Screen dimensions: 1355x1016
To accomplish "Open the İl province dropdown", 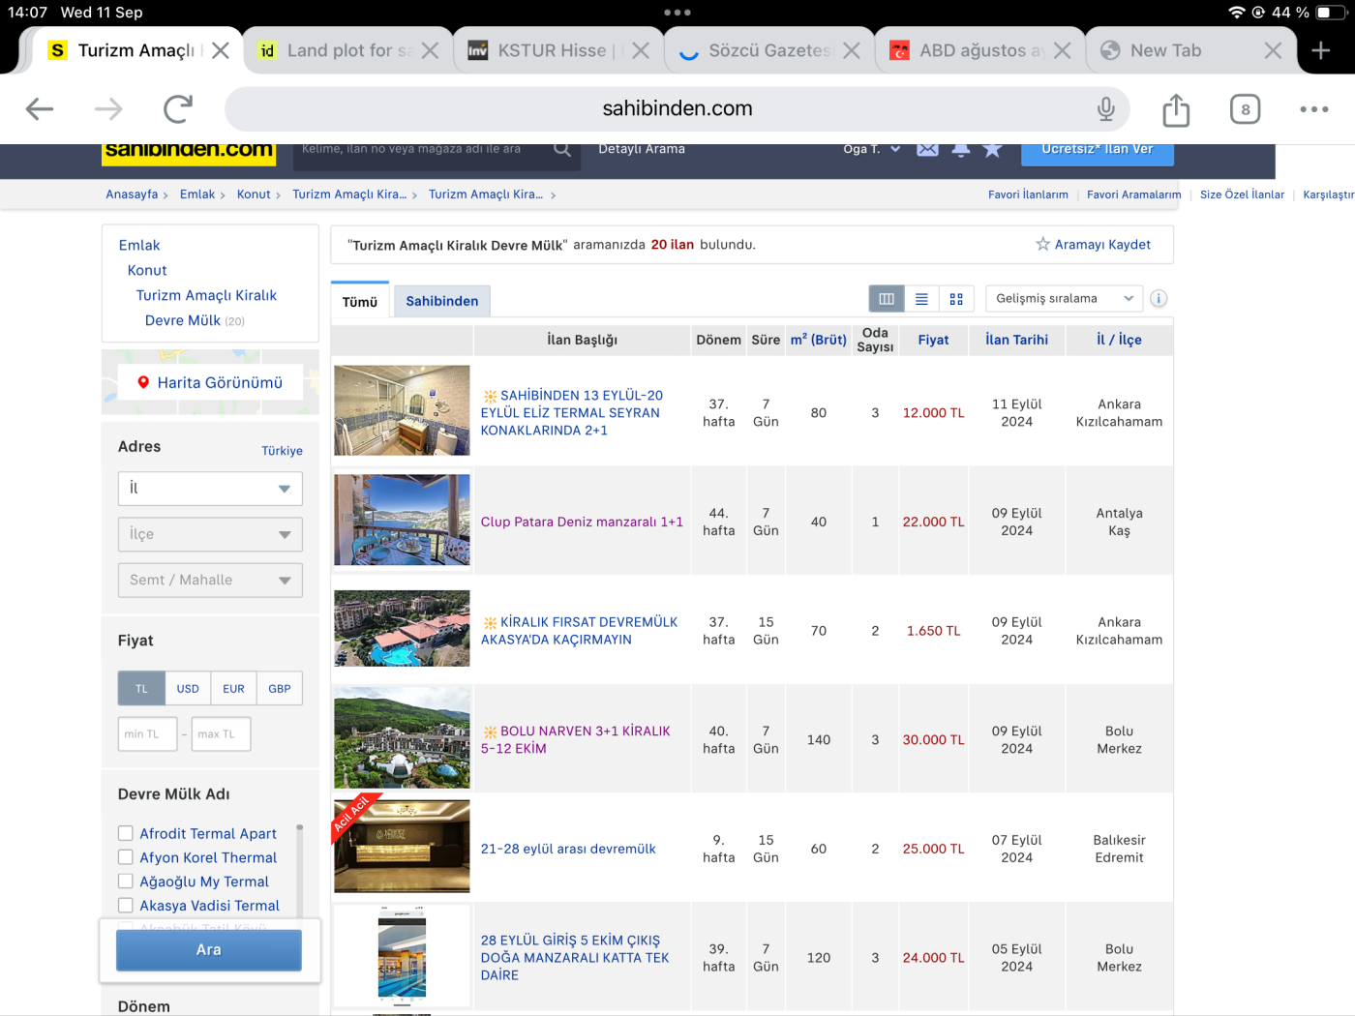I will 210,489.
